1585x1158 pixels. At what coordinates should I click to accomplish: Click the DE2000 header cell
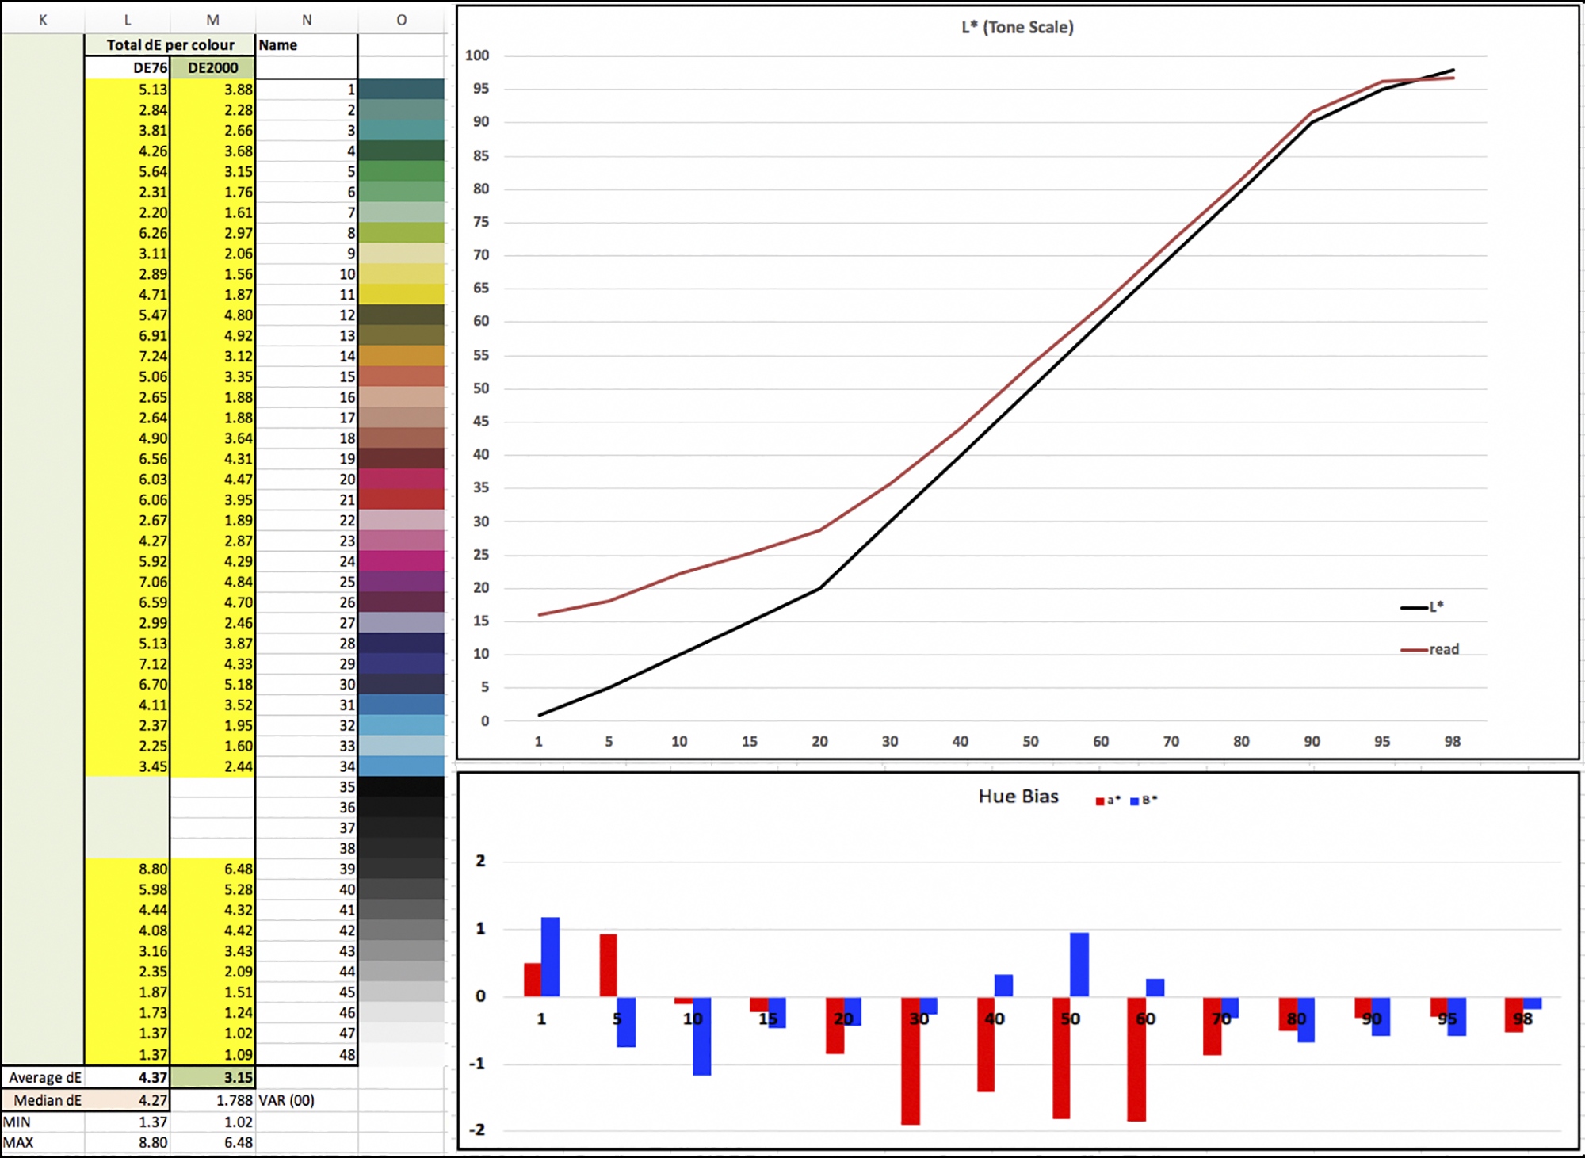[x=212, y=67]
